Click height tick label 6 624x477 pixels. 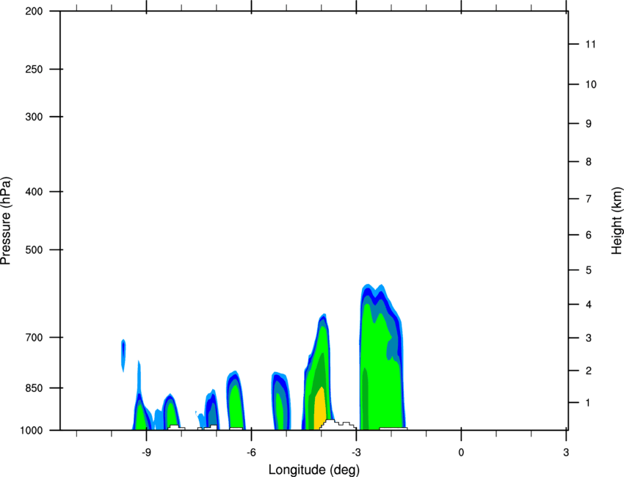coord(589,235)
